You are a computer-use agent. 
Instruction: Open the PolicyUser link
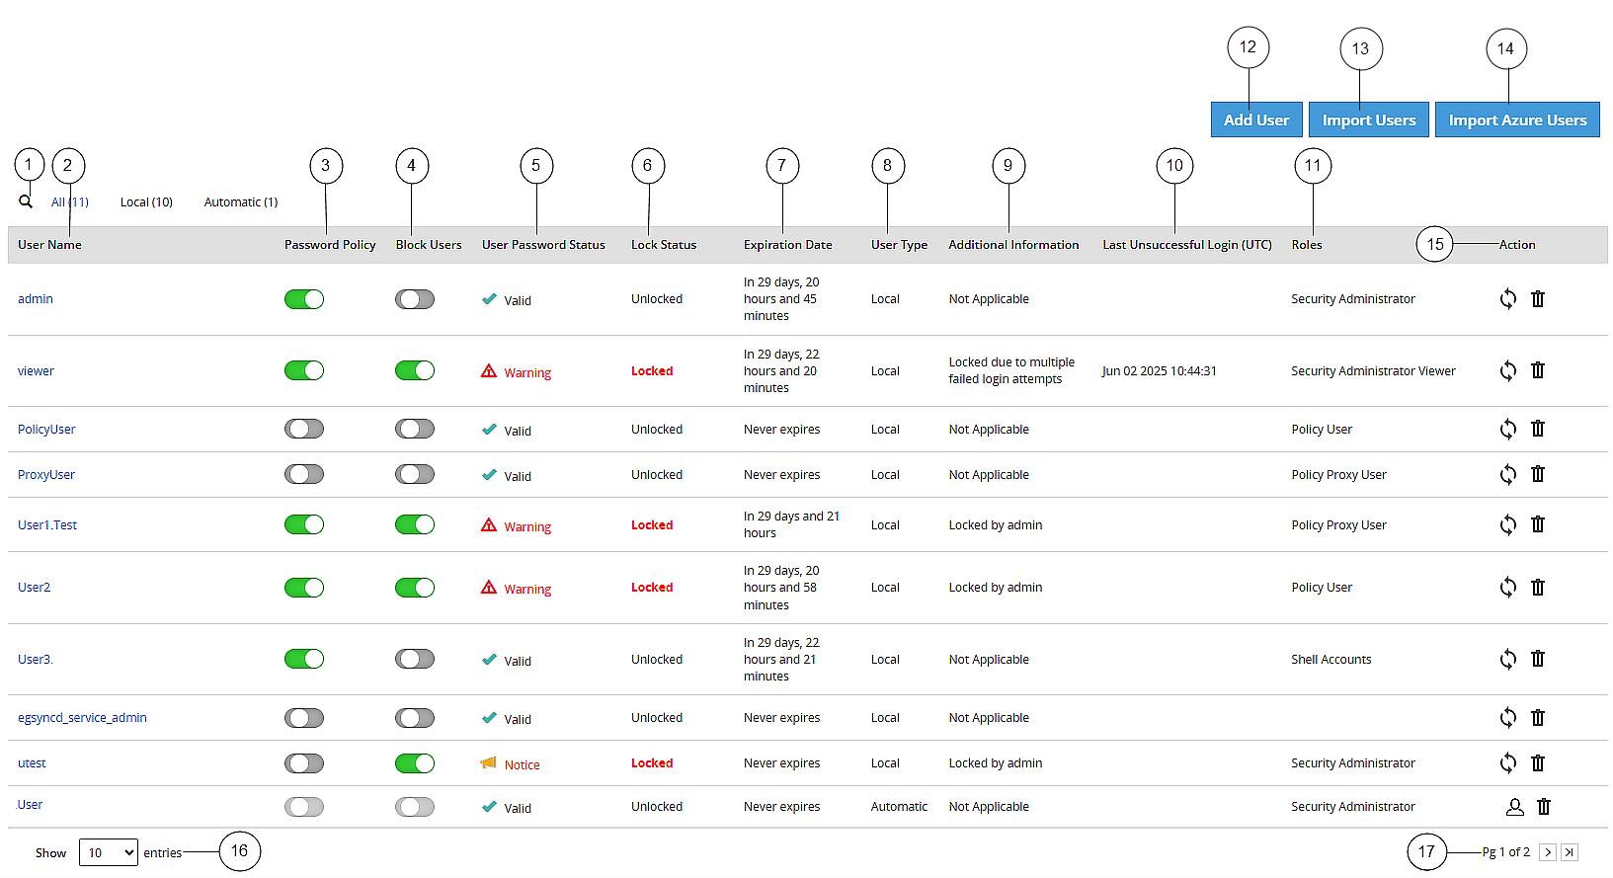(x=46, y=429)
